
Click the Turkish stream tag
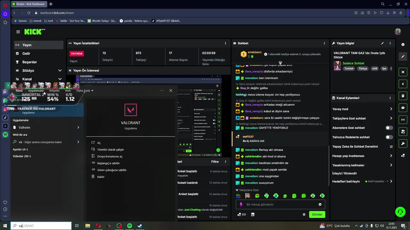tap(349, 69)
